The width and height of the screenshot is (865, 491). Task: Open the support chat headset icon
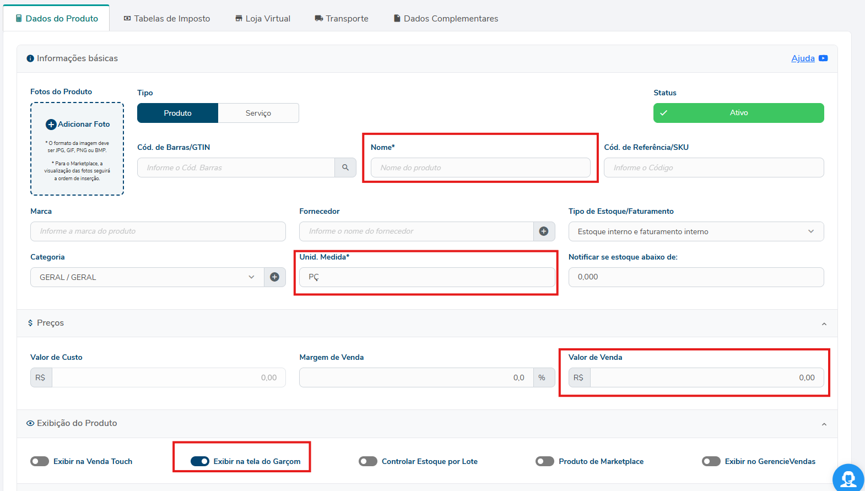coord(848,478)
